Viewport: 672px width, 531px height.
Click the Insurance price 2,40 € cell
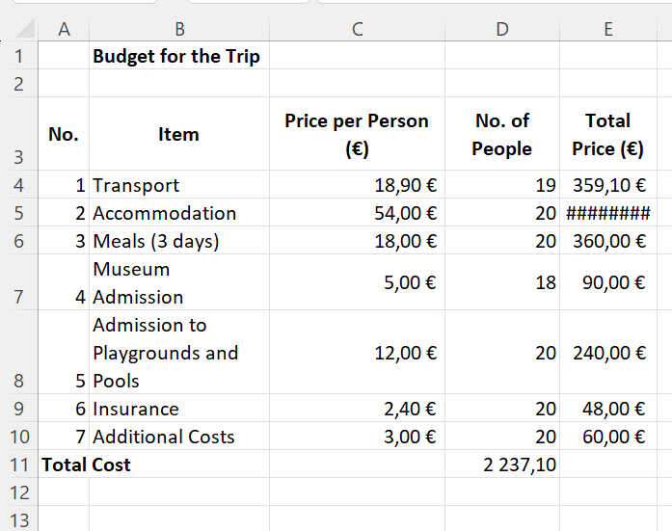tap(357, 409)
